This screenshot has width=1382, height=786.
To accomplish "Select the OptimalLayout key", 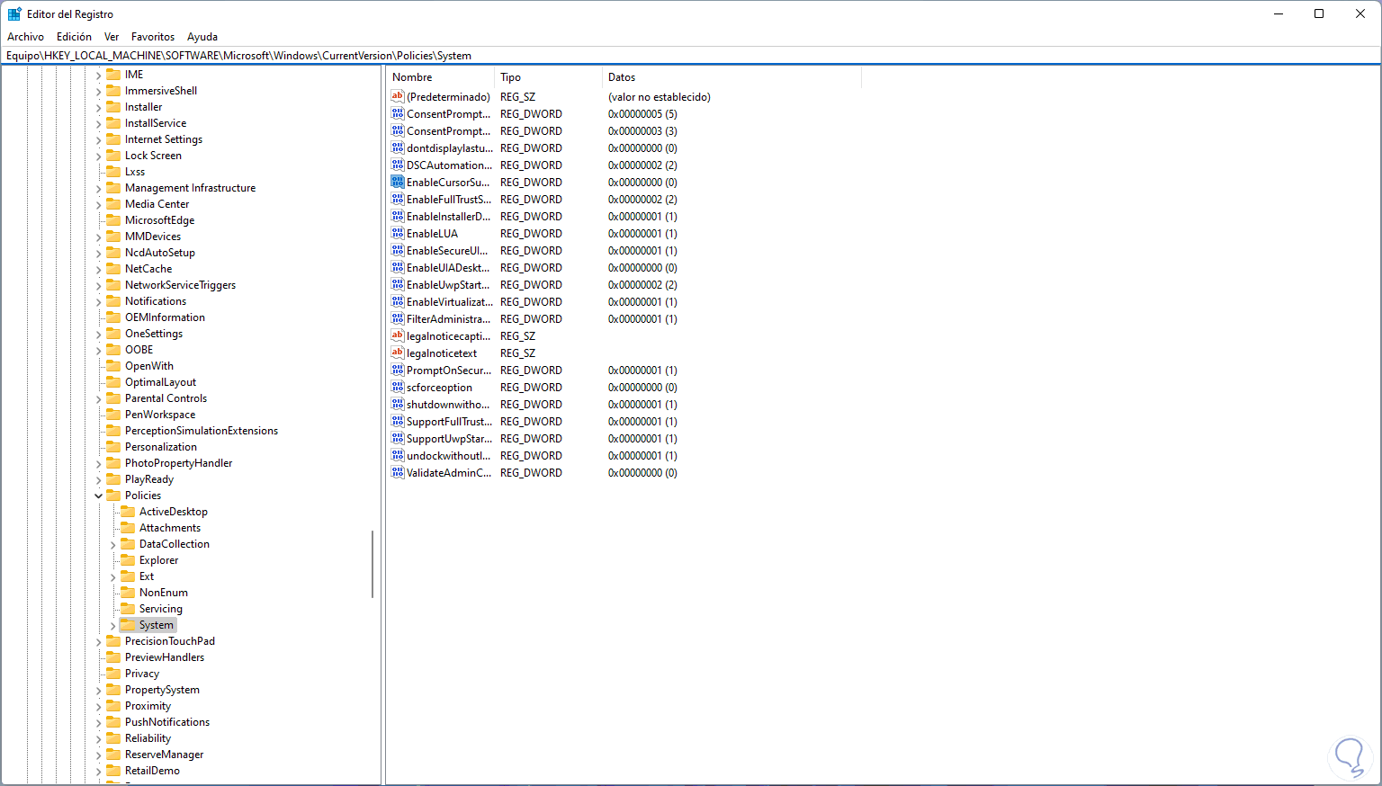I will click(x=160, y=382).
